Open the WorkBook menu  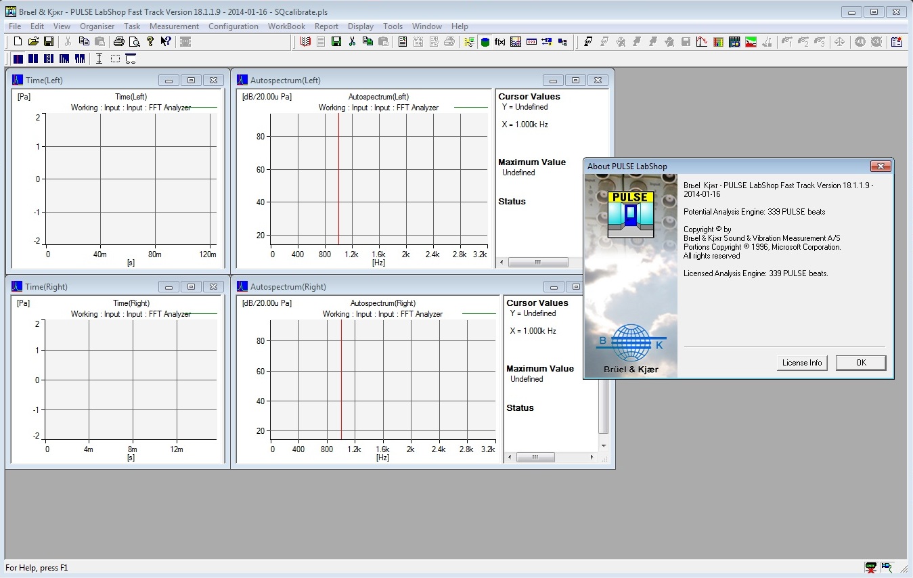coord(286,26)
